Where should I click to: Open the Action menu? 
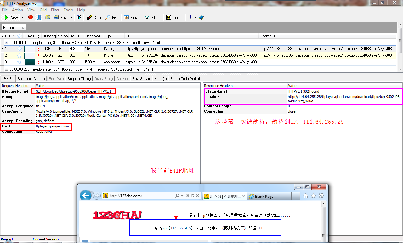click(x=18, y=10)
